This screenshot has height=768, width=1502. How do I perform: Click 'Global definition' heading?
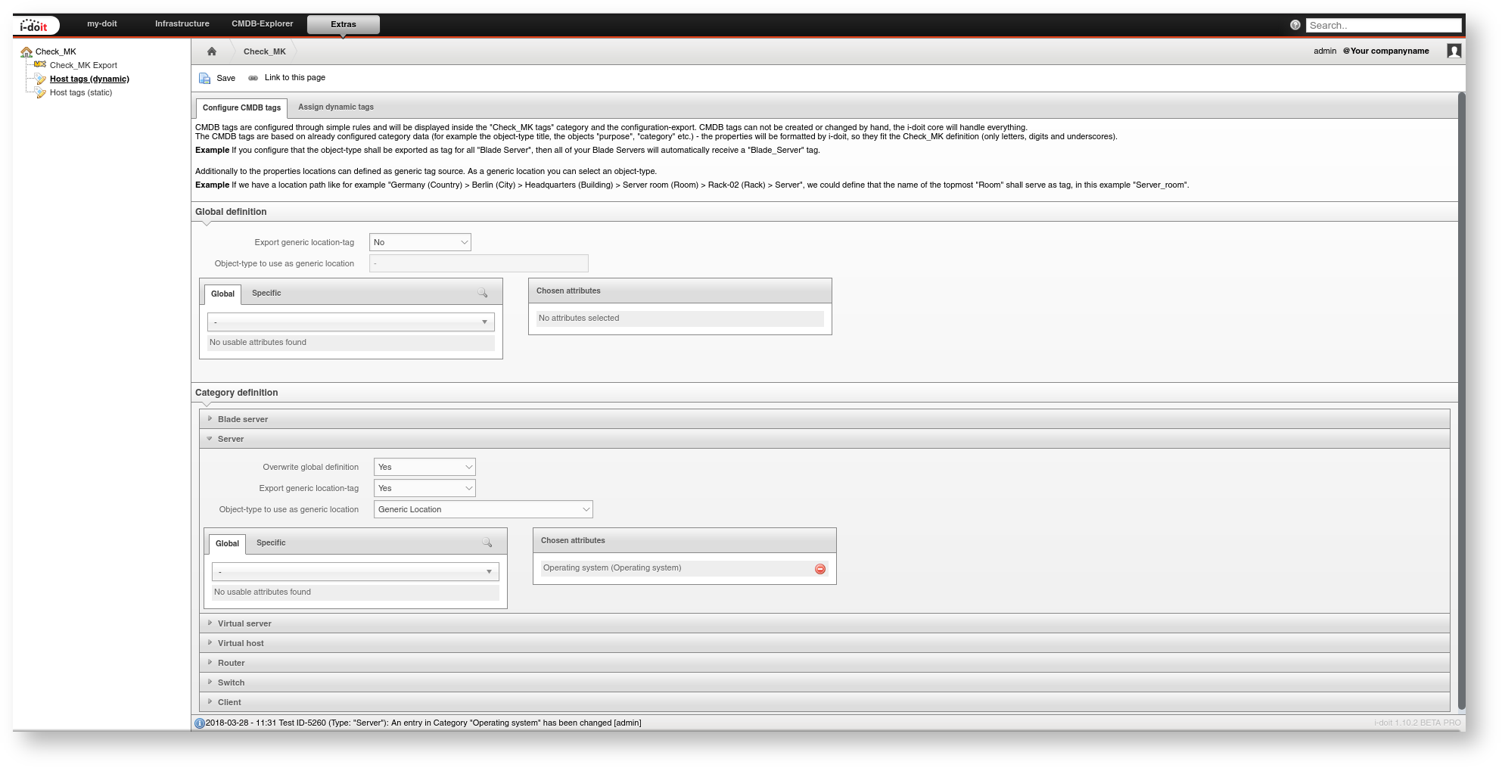pyautogui.click(x=231, y=212)
